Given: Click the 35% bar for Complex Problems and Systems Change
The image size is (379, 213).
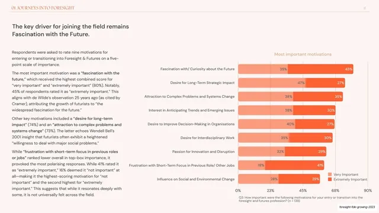Looking at the screenshot, I should [318, 96].
